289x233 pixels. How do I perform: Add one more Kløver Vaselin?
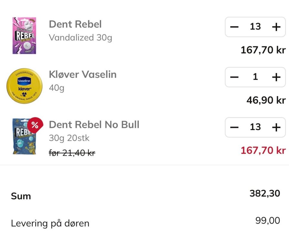click(276, 77)
